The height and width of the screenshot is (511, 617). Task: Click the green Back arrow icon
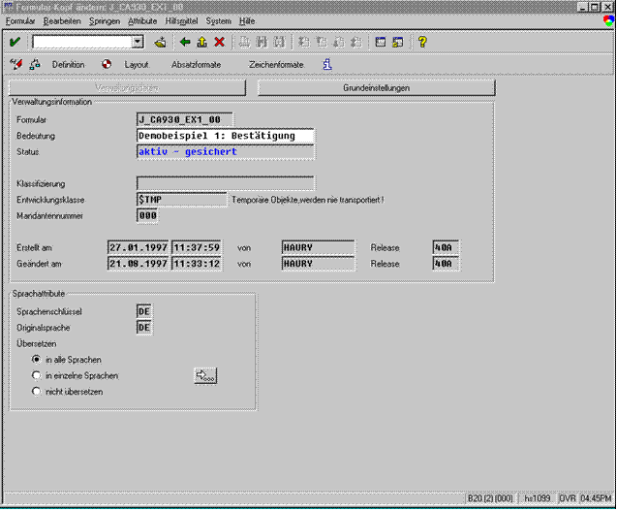tap(185, 42)
